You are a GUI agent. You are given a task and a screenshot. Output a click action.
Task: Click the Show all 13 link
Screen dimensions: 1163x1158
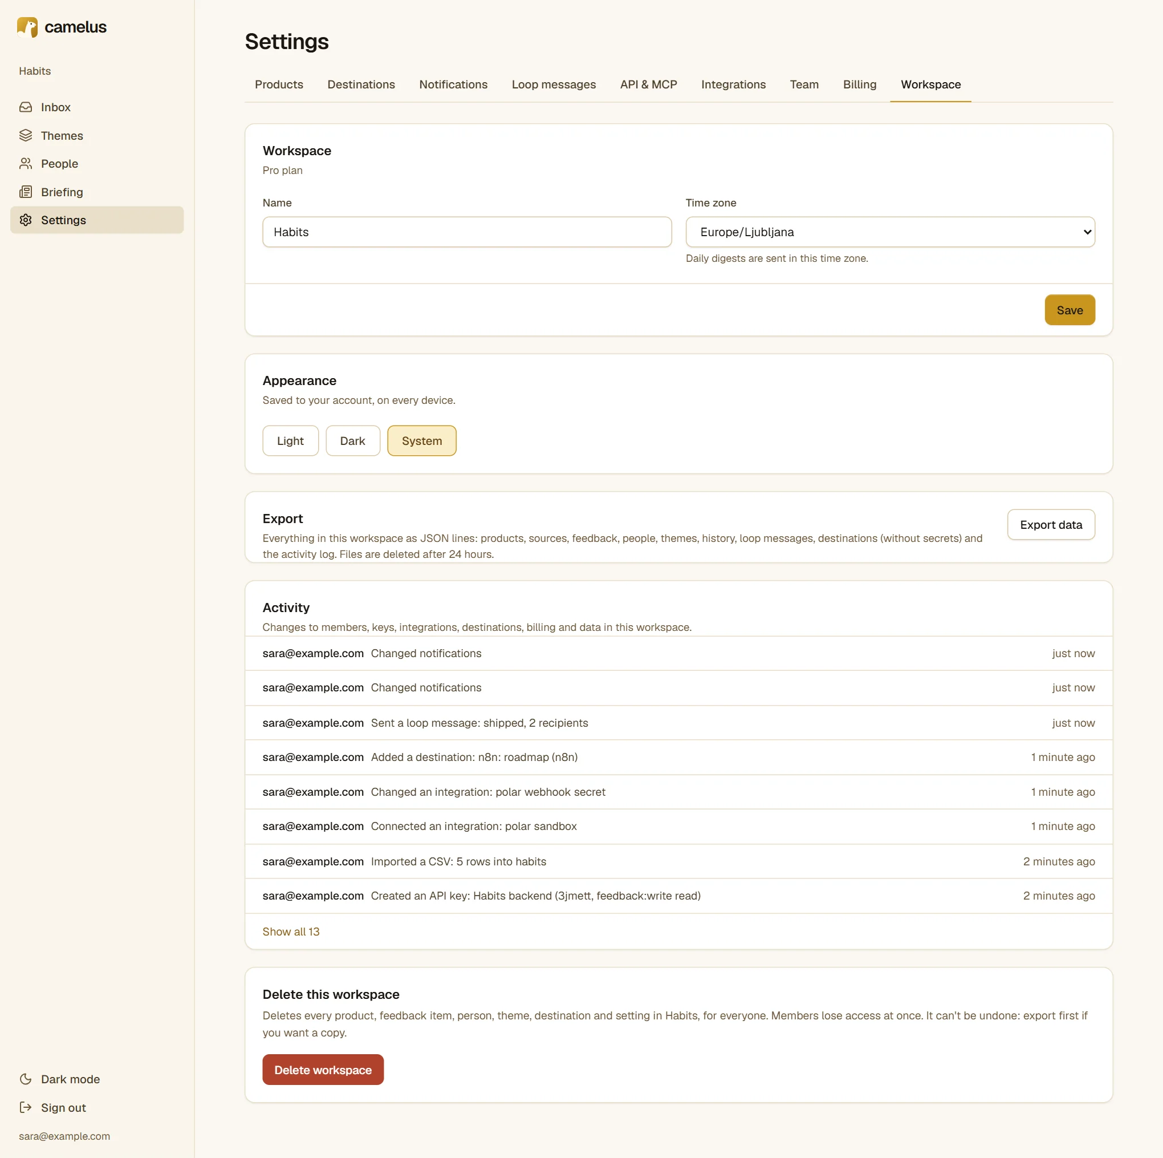[x=291, y=932]
